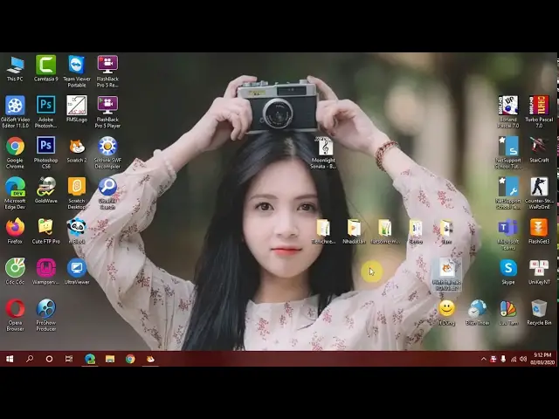Select the Banso folder on desktop
This screenshot has width=559, height=419.
[416, 232]
